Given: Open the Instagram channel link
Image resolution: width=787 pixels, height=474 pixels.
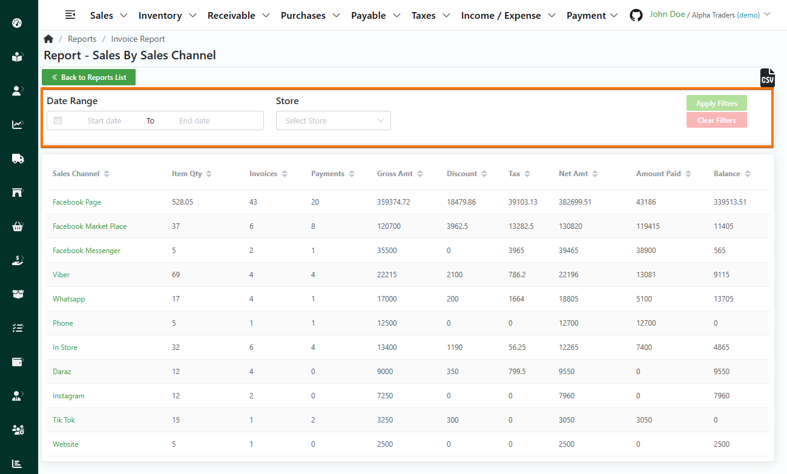Looking at the screenshot, I should (x=68, y=396).
